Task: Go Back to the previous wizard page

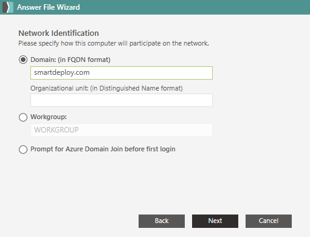Action: click(x=162, y=221)
